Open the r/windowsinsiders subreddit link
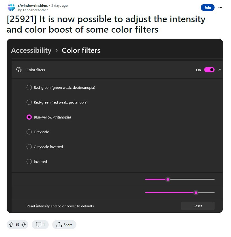 (x=33, y=5)
